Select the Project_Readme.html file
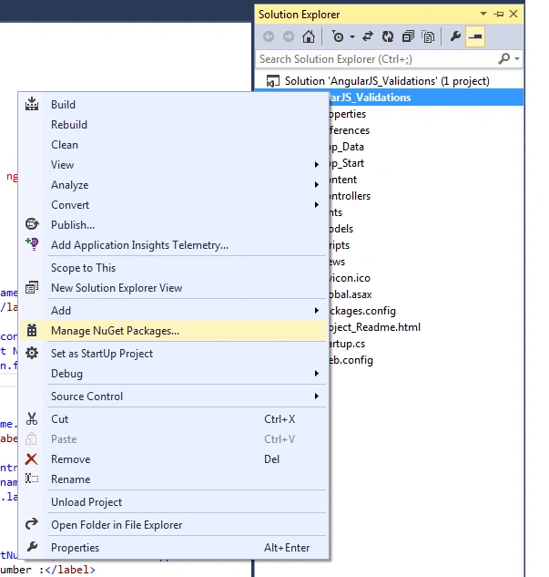The width and height of the screenshot is (549, 577). (x=374, y=327)
